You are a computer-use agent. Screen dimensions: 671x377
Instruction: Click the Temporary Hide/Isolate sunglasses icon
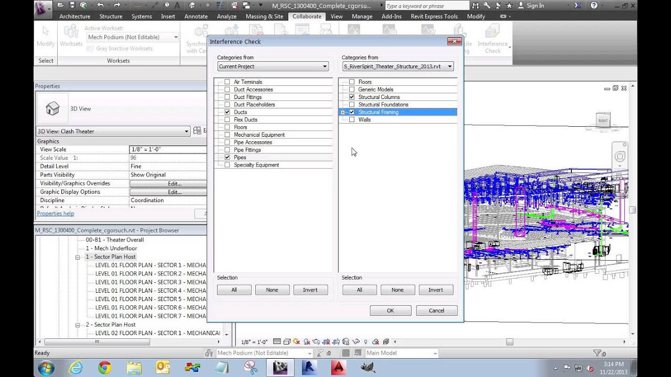click(356, 342)
